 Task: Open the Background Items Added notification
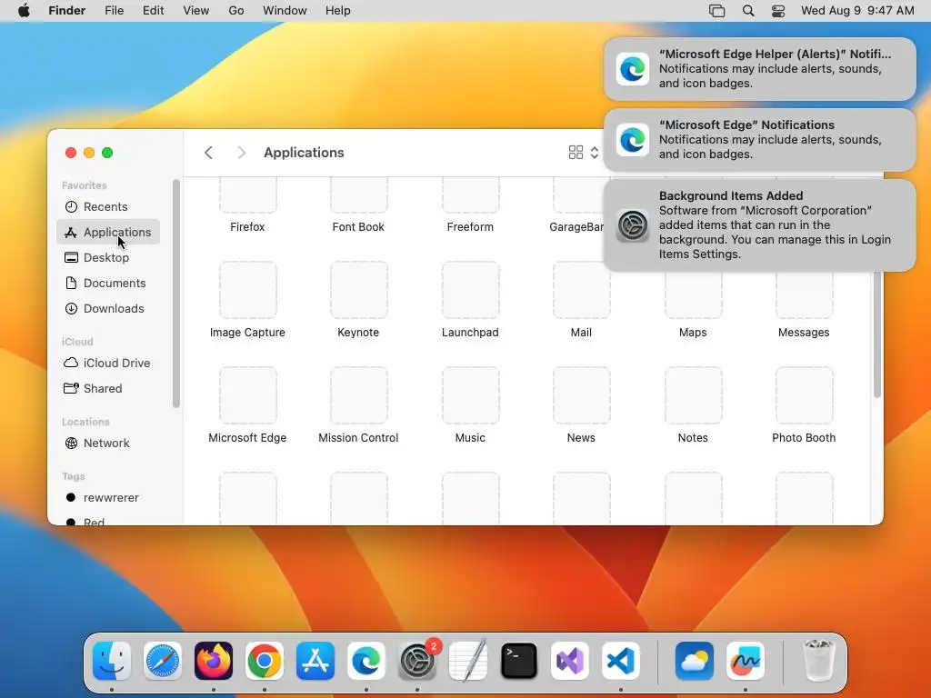(760, 225)
